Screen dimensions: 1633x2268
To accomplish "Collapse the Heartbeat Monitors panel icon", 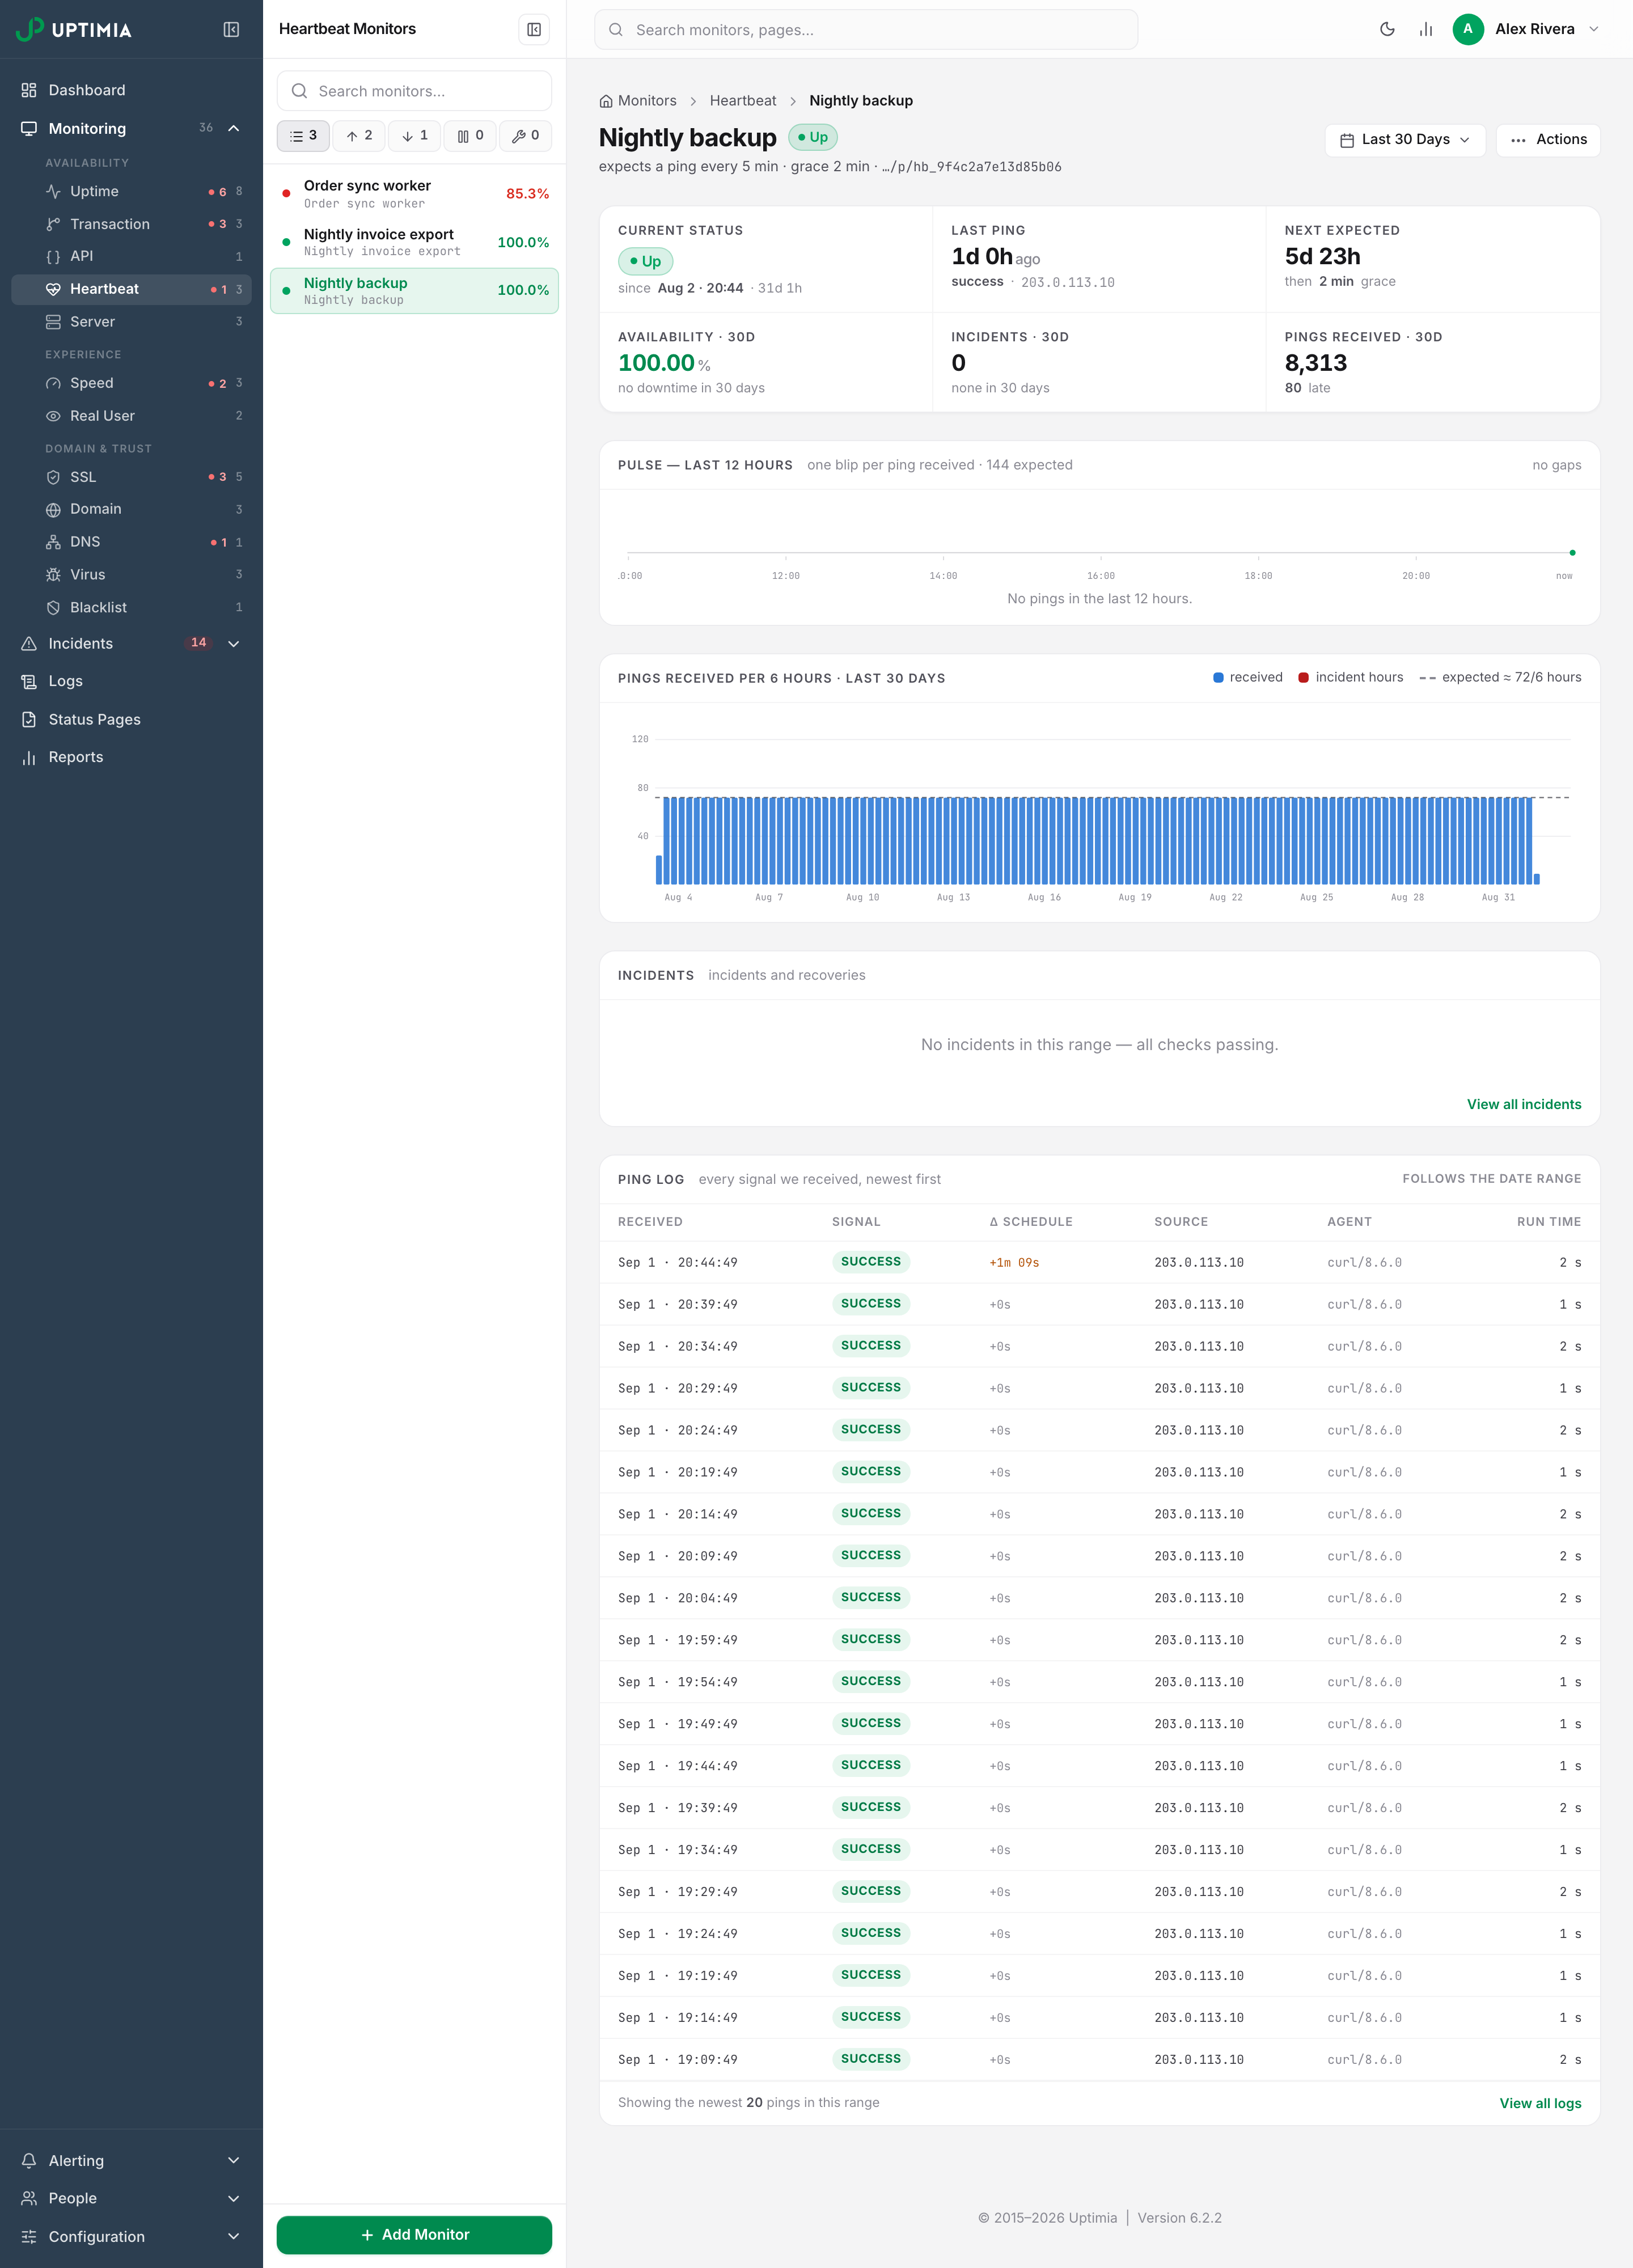I will click(x=534, y=30).
